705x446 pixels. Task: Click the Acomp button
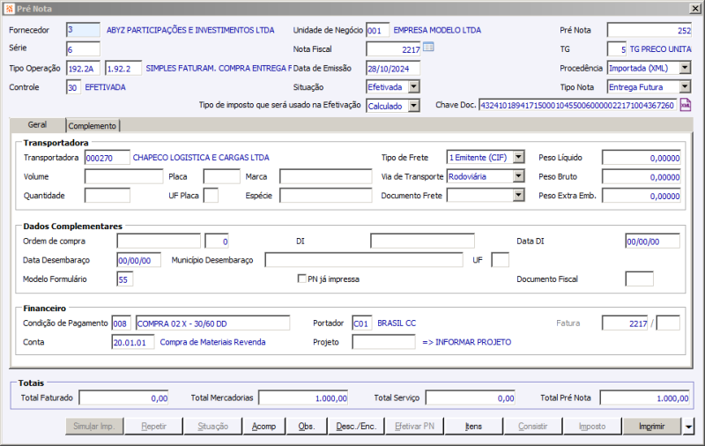[x=263, y=427]
